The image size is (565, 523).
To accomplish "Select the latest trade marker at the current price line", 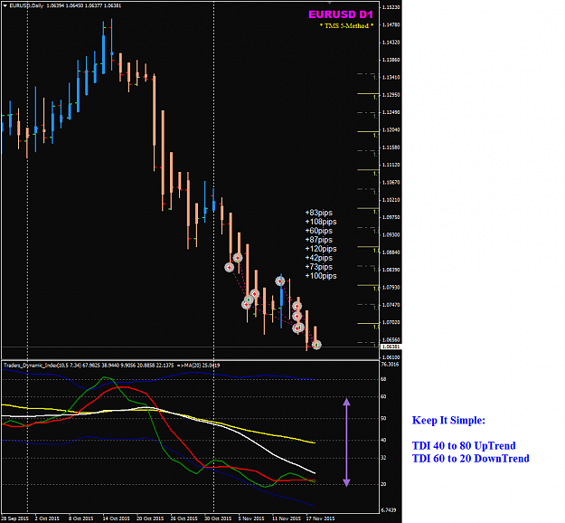I will (x=316, y=345).
